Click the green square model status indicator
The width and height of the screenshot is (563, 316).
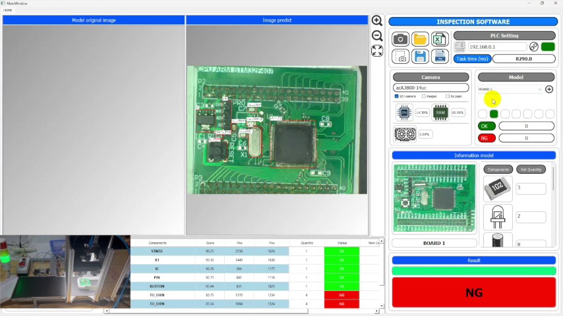(x=494, y=114)
